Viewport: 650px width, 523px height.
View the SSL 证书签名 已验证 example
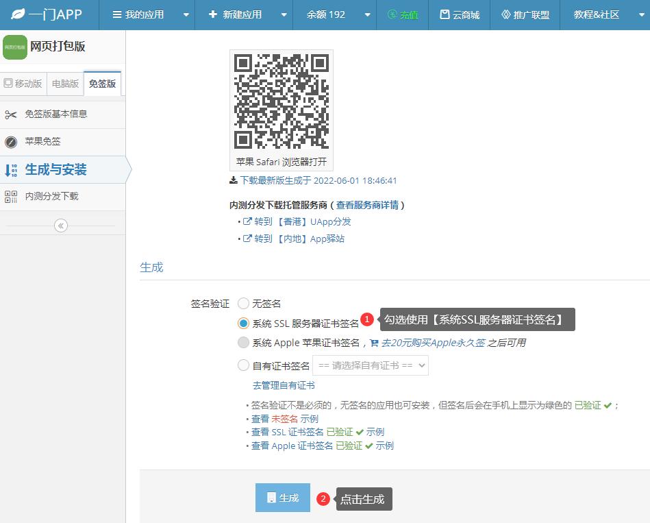point(318,432)
